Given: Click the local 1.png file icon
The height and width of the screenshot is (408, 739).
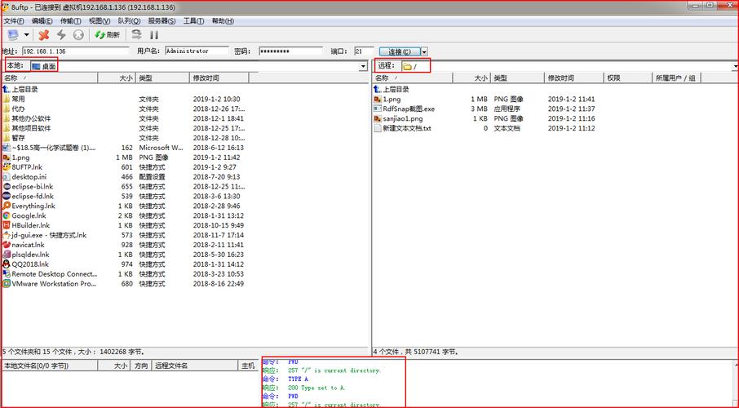Looking at the screenshot, I should pyautogui.click(x=7, y=157).
